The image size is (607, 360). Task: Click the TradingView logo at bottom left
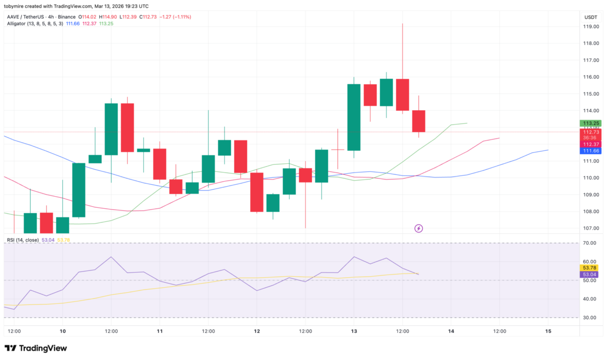pos(35,348)
